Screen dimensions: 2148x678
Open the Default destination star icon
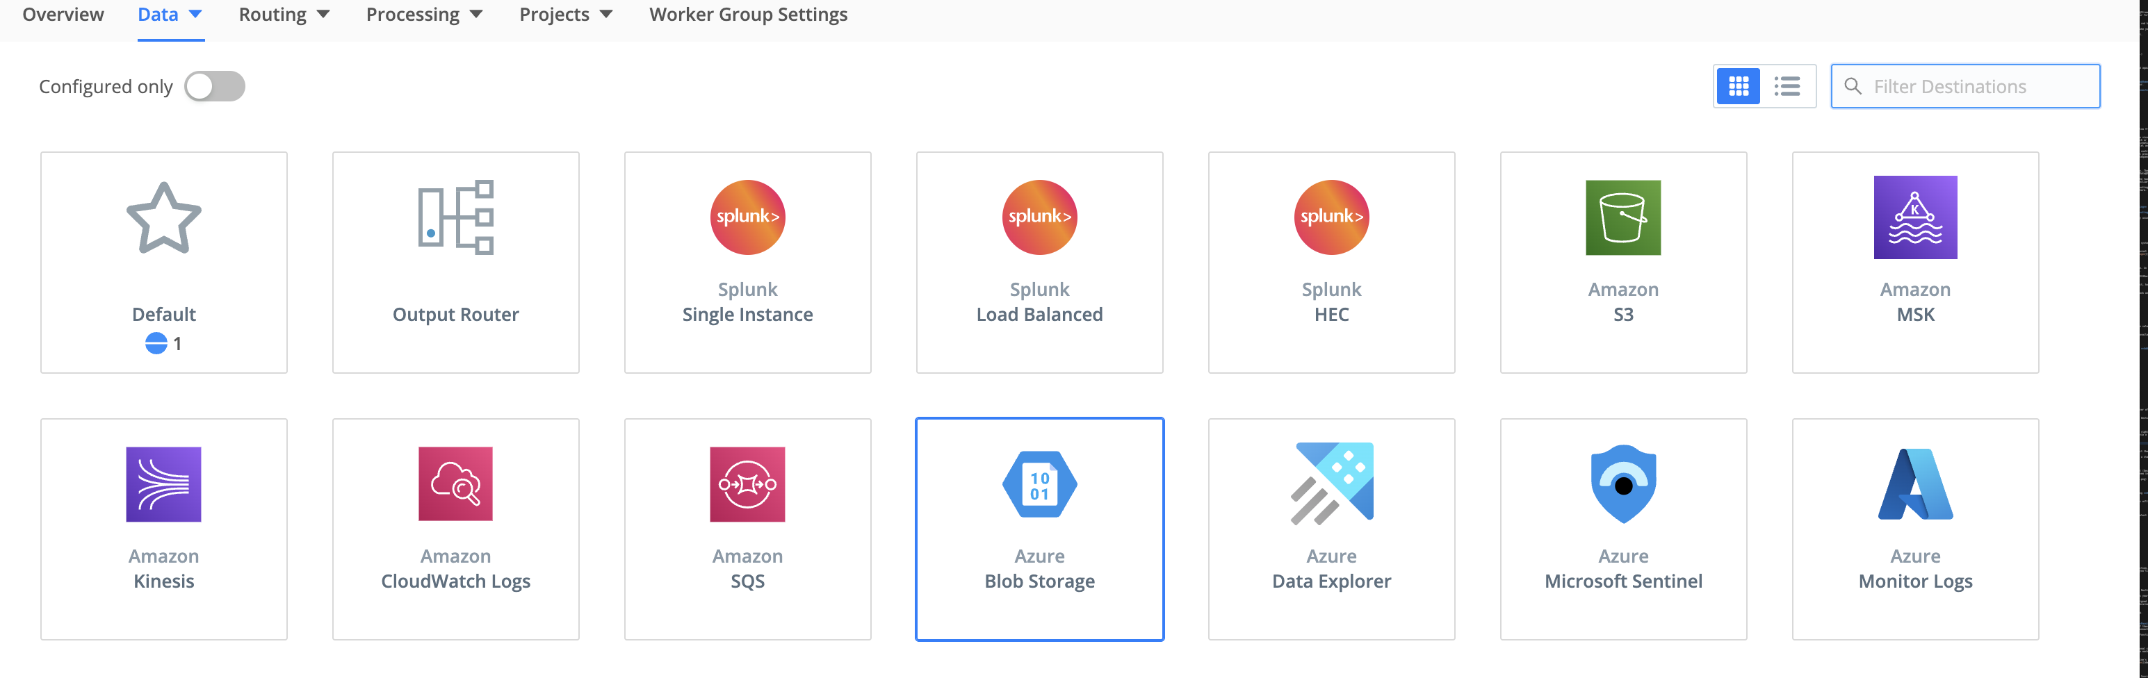[x=163, y=217]
